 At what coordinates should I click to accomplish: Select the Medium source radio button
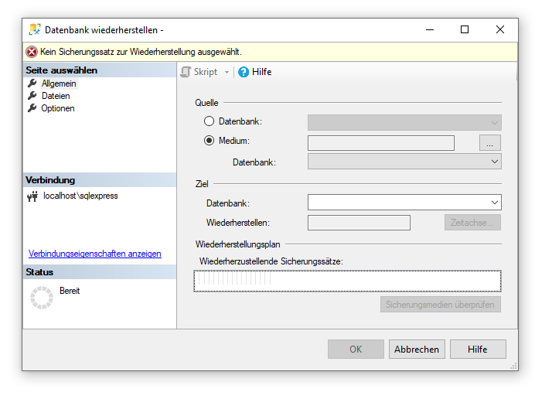pos(209,141)
